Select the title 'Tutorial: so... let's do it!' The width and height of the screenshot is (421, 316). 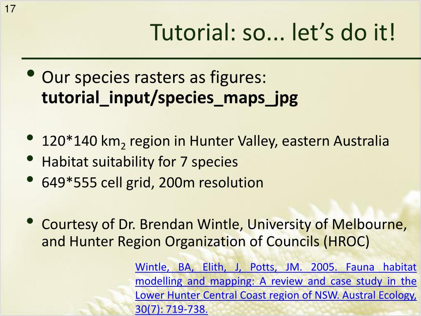click(273, 32)
